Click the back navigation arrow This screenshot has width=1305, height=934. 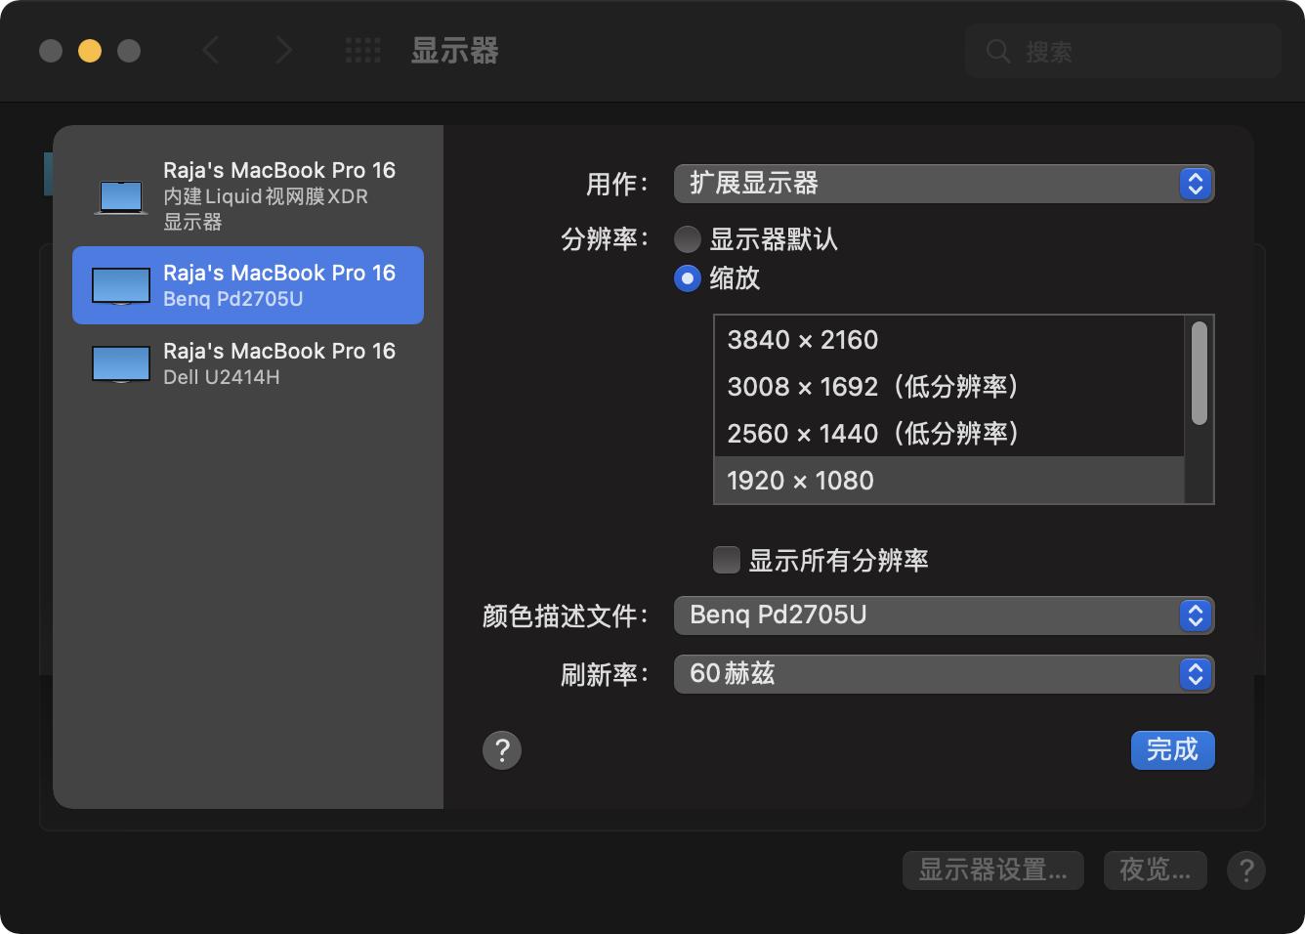(x=210, y=50)
